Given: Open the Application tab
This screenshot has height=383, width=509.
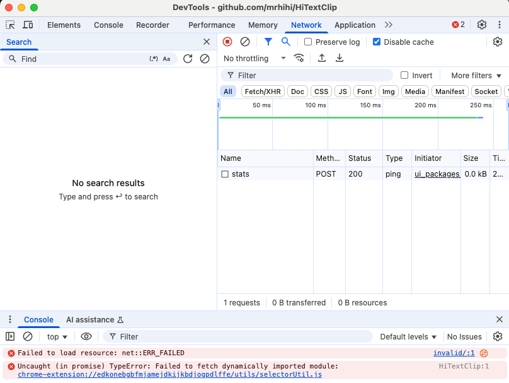Looking at the screenshot, I should (355, 25).
